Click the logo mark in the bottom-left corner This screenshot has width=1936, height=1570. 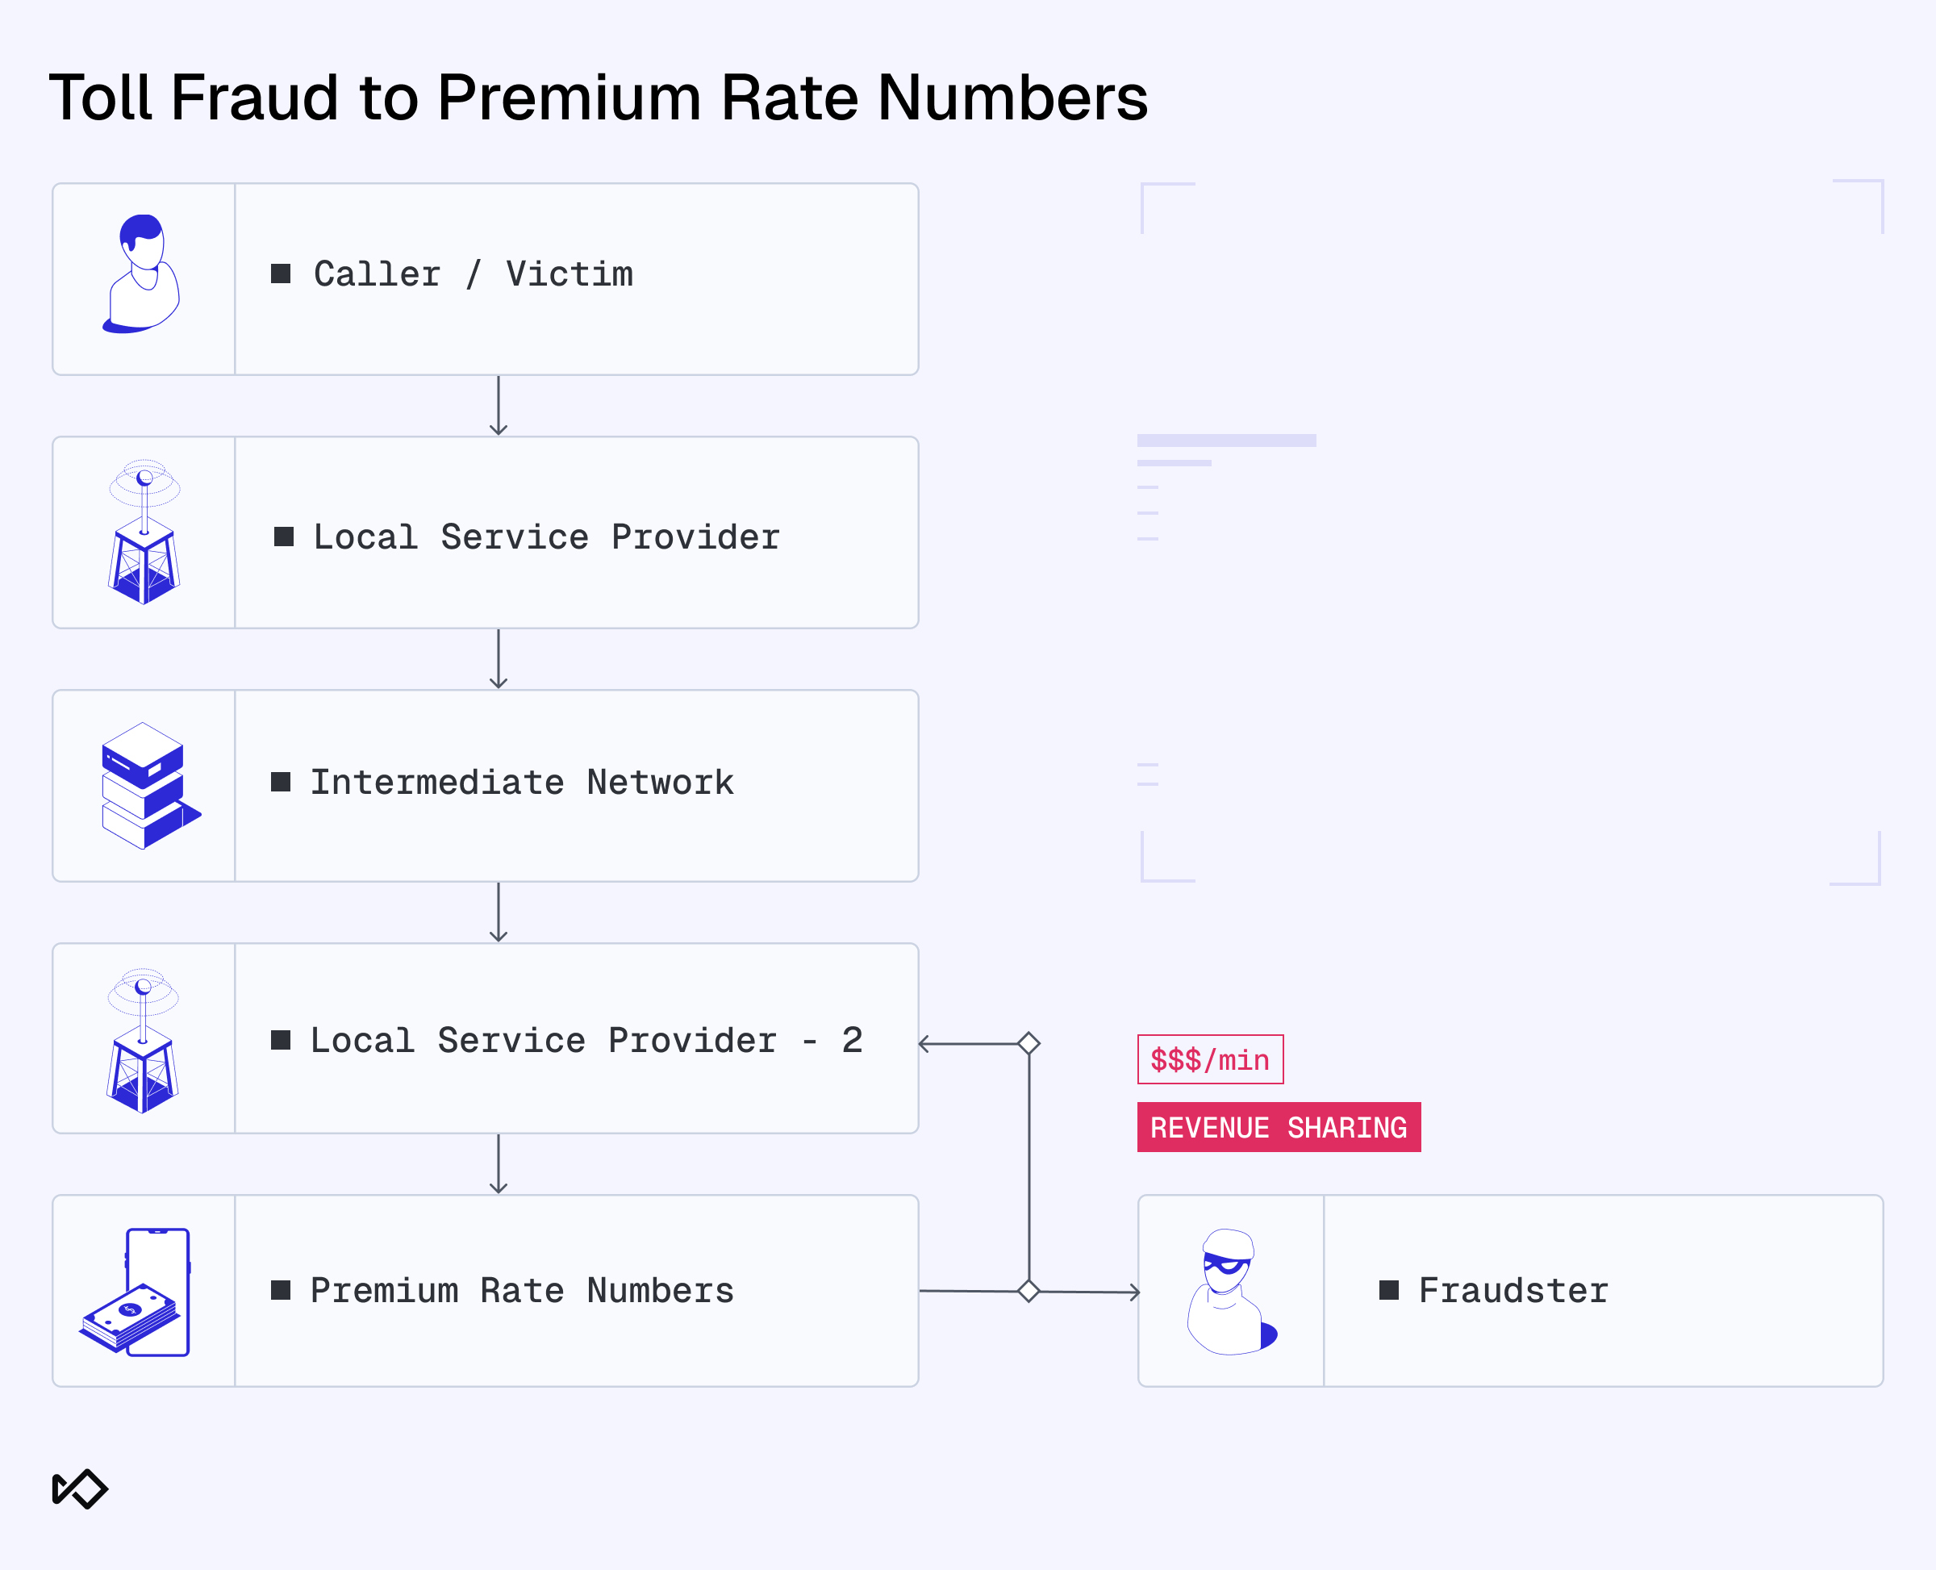pyautogui.click(x=80, y=1489)
